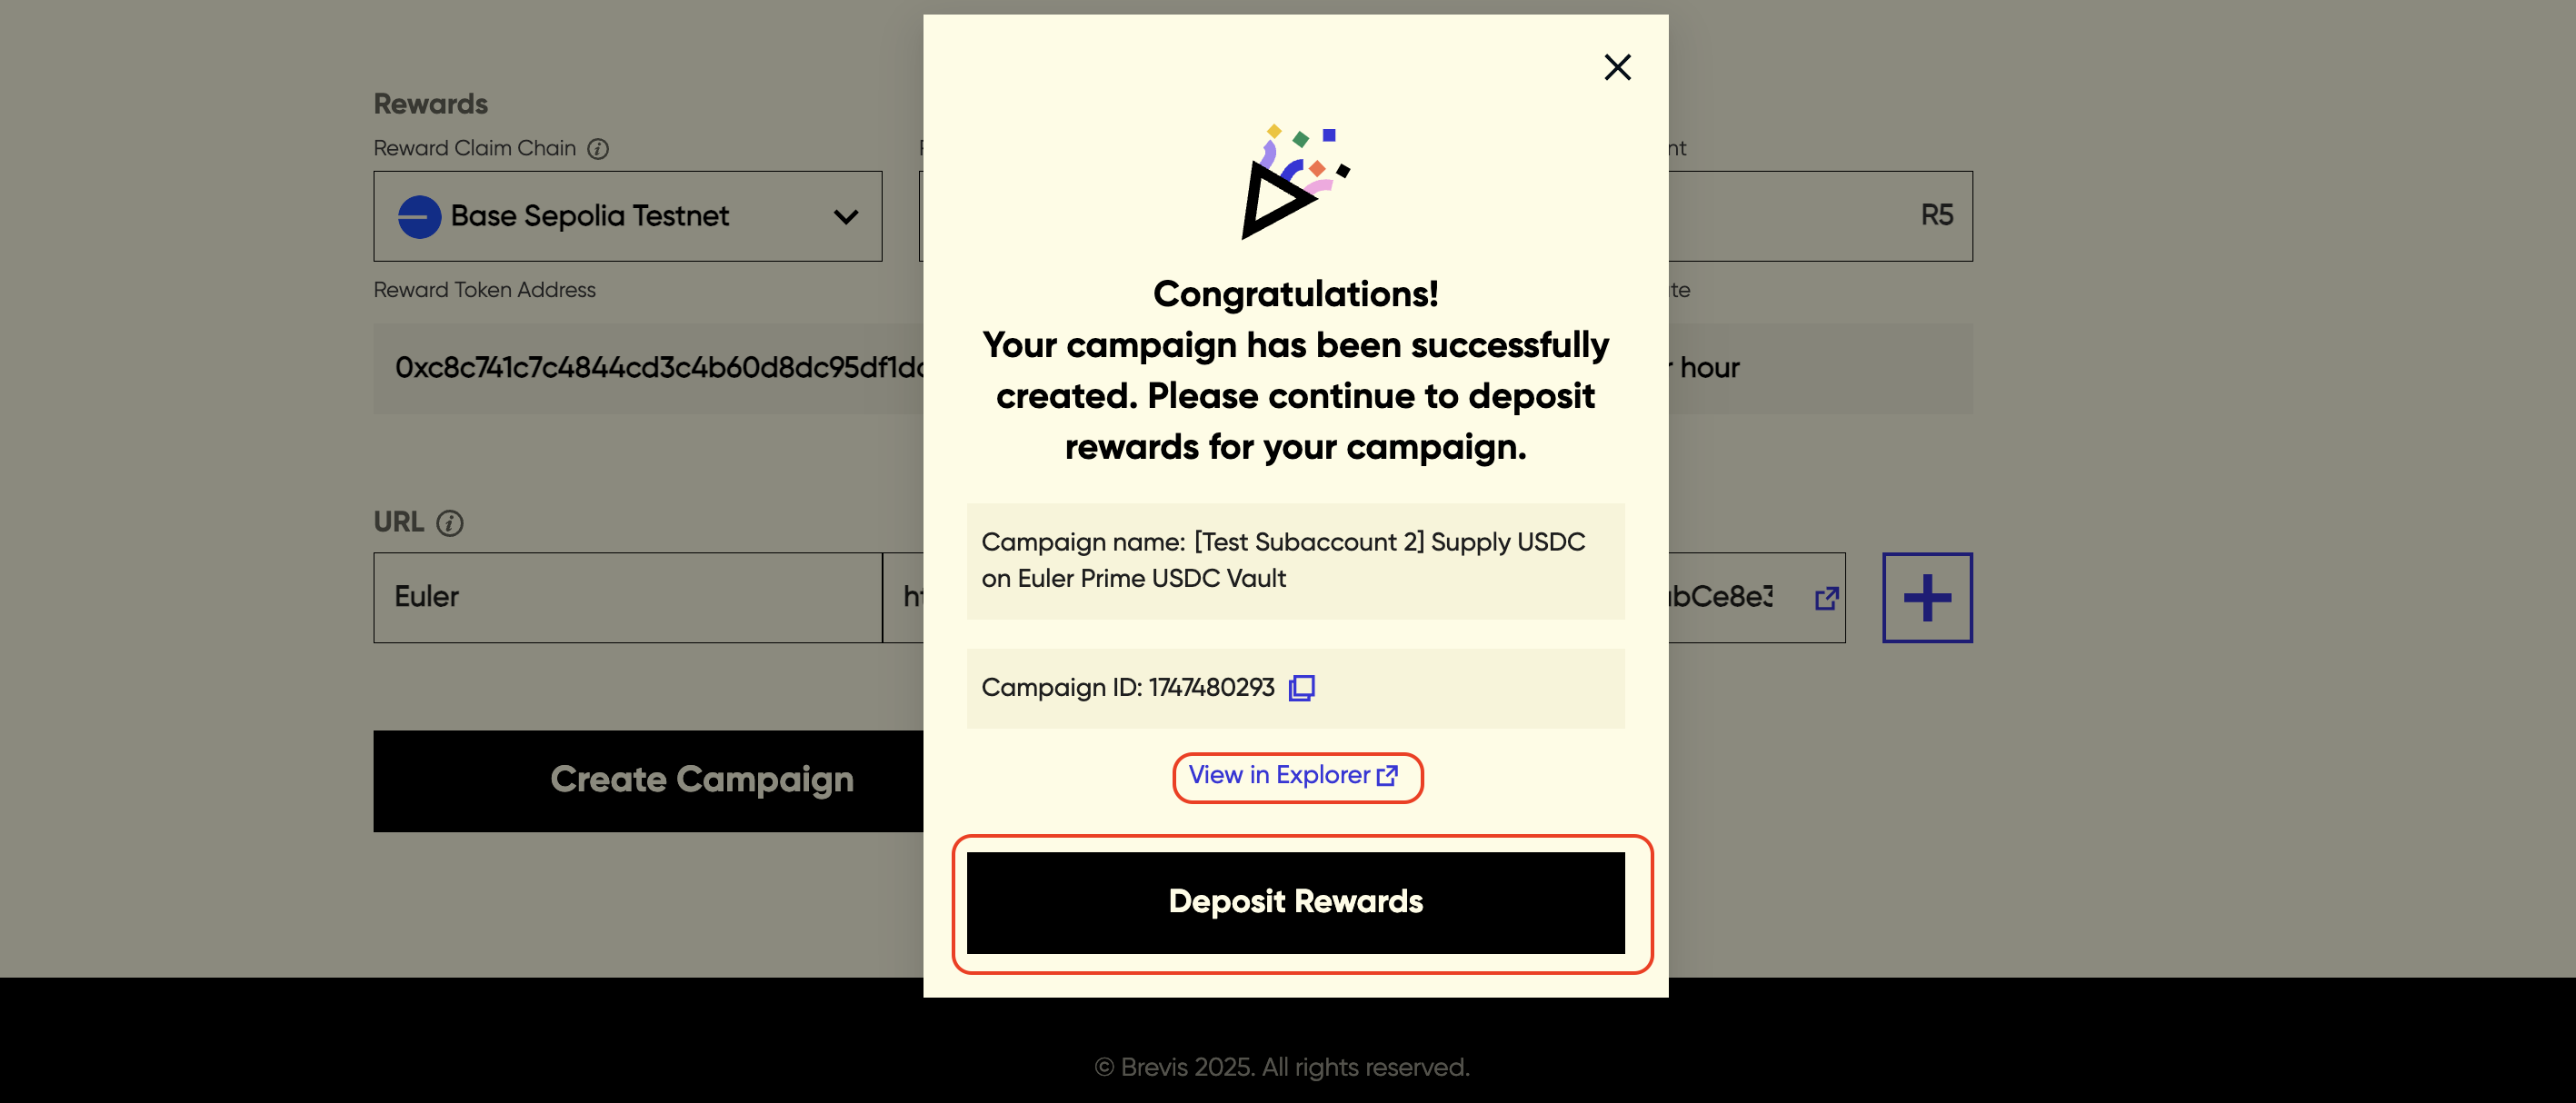Open the external link icon in URL field
This screenshot has width=2576, height=1103.
coord(1826,598)
